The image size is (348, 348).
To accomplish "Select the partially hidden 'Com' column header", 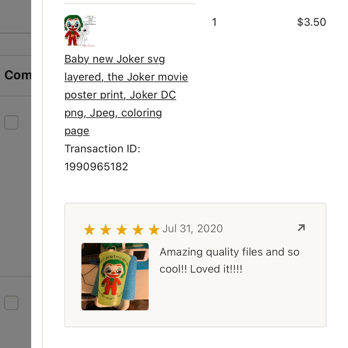I will point(17,75).
